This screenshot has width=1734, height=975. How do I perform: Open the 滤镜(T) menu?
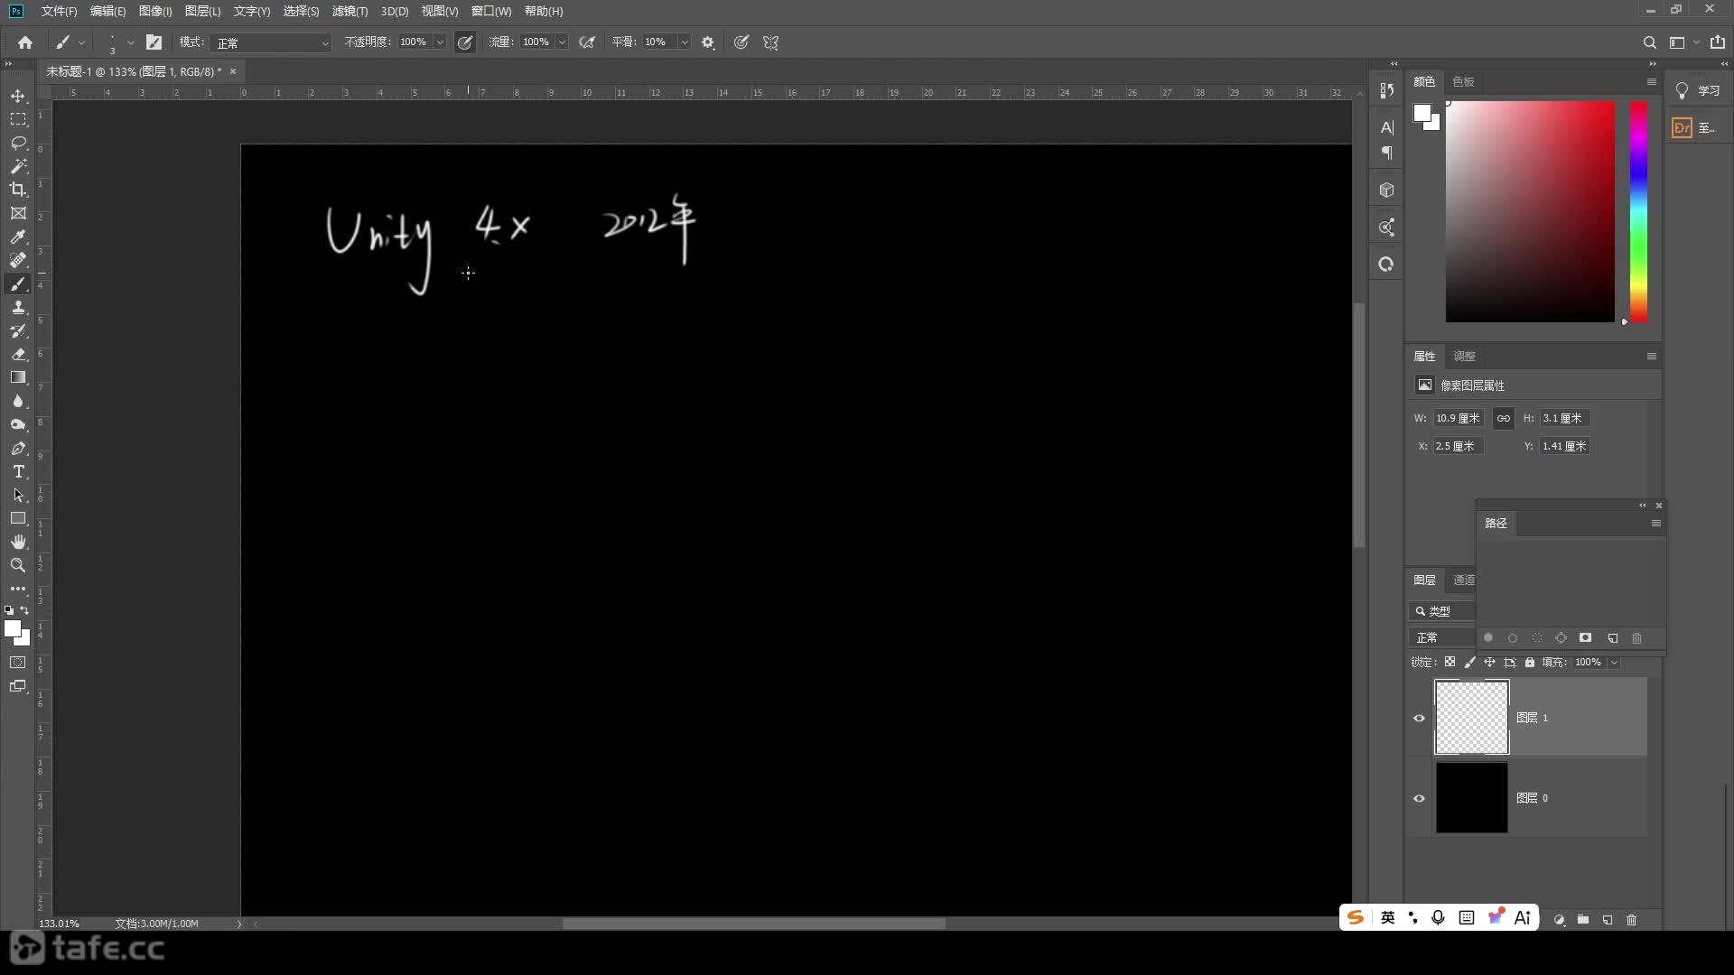tap(350, 11)
